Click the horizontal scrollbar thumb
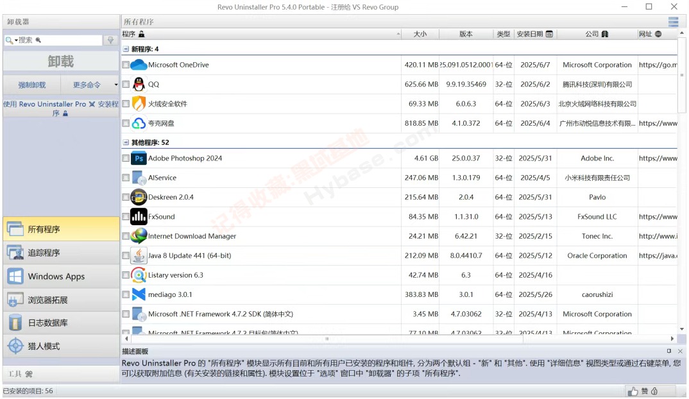 coord(327,339)
